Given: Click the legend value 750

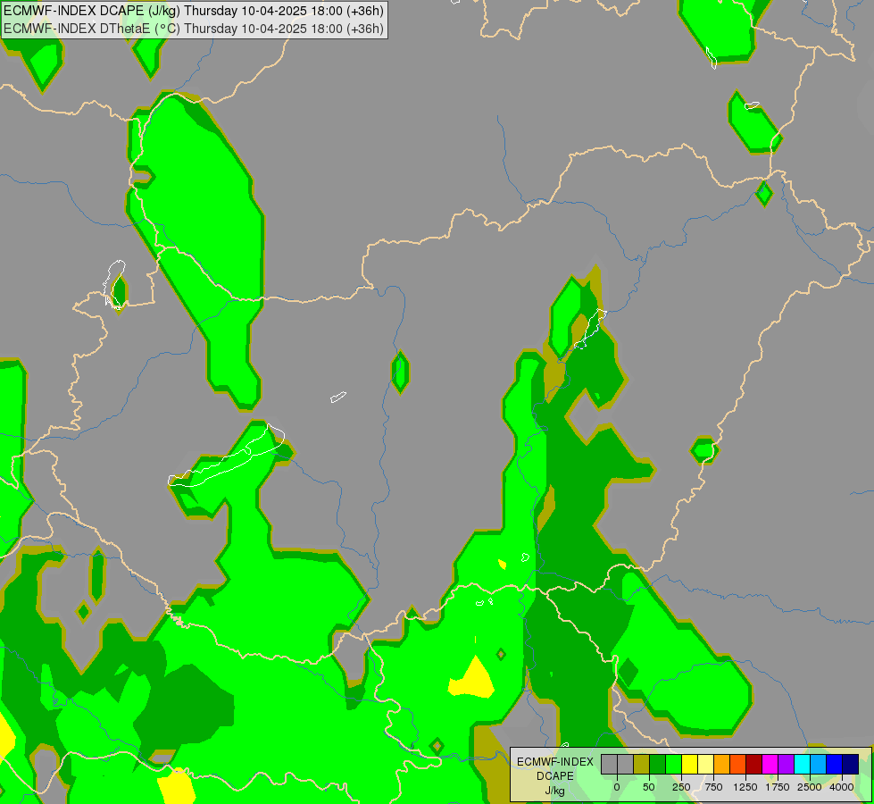Looking at the screenshot, I should pyautogui.click(x=713, y=787).
